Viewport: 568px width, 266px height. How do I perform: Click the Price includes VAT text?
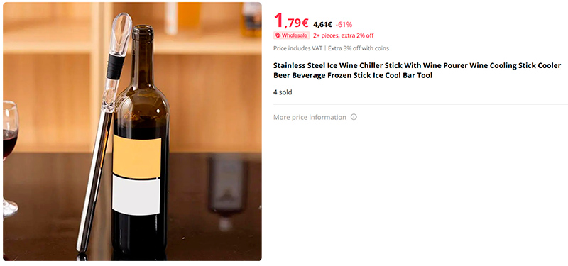pos(297,48)
